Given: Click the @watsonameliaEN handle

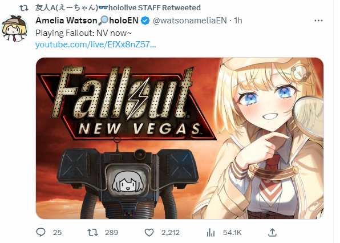Looking at the screenshot, I should (x=190, y=21).
